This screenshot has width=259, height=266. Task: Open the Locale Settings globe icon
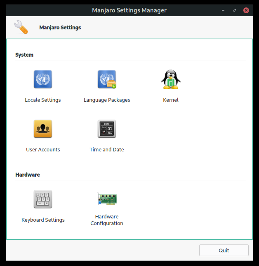(x=43, y=79)
